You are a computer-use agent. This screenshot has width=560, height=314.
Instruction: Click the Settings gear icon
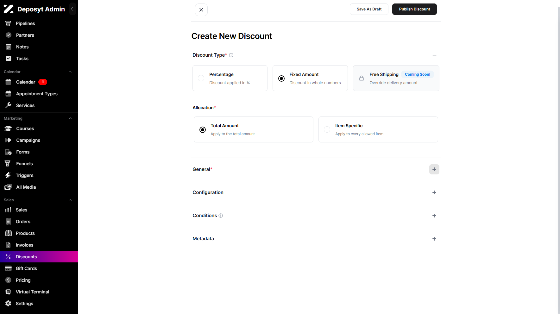tap(9, 304)
